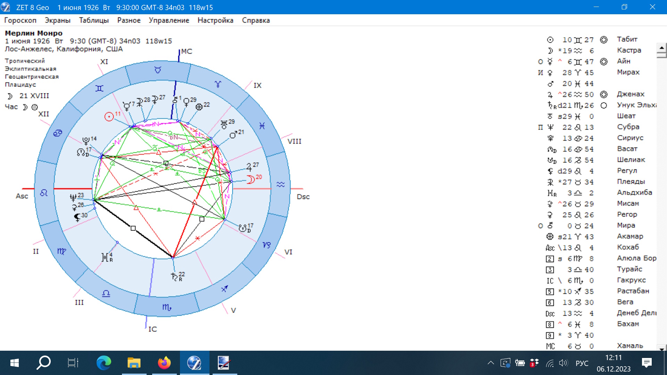
Task: Click the Jupiter glyph in the chart
Action: pyautogui.click(x=249, y=167)
